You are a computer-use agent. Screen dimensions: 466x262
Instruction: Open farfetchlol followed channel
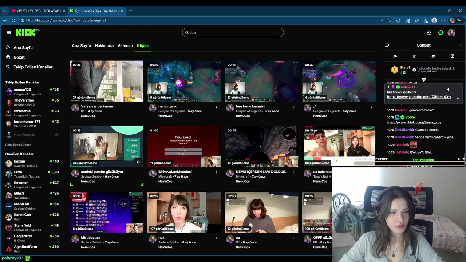32,113
